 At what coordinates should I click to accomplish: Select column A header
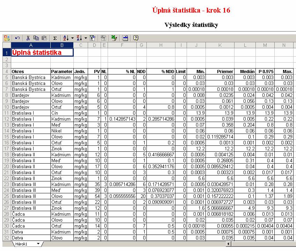click(31, 45)
